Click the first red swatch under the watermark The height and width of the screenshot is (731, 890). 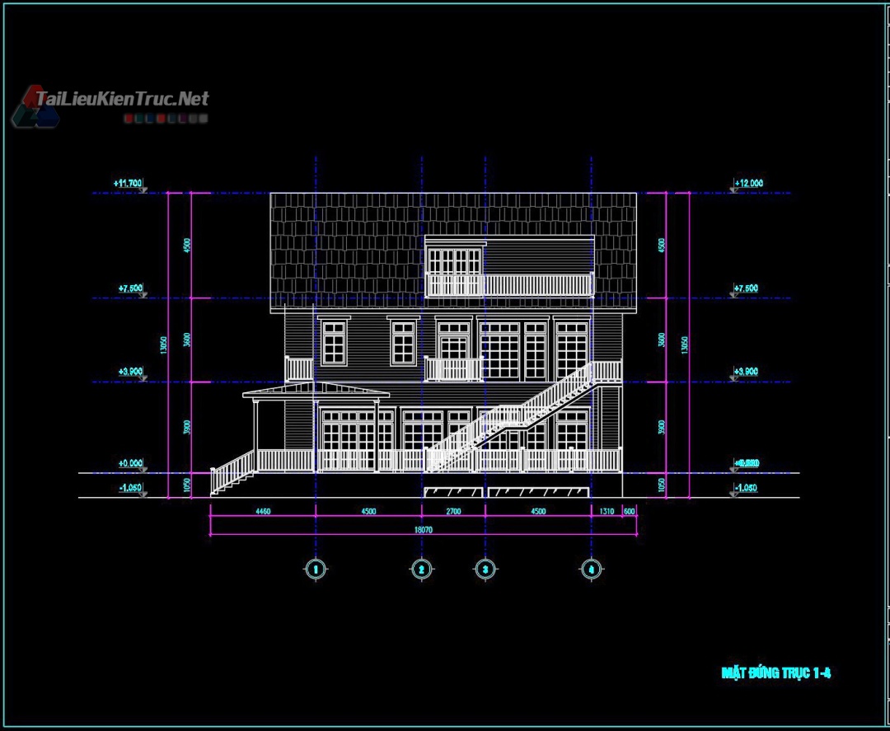pos(130,119)
